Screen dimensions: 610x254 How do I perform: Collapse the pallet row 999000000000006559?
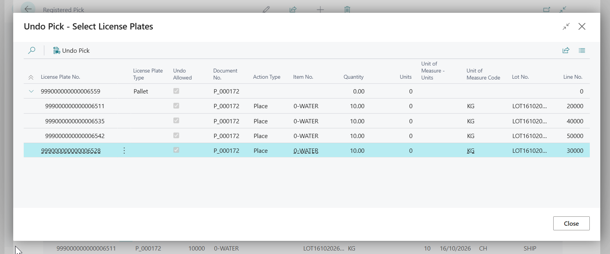coord(31,92)
